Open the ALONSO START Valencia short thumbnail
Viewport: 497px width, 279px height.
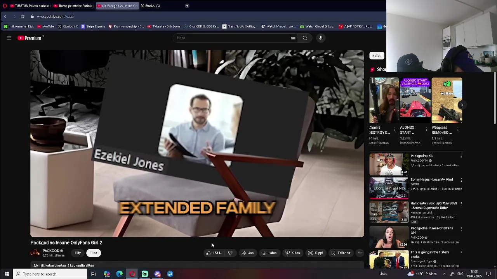pyautogui.click(x=415, y=100)
